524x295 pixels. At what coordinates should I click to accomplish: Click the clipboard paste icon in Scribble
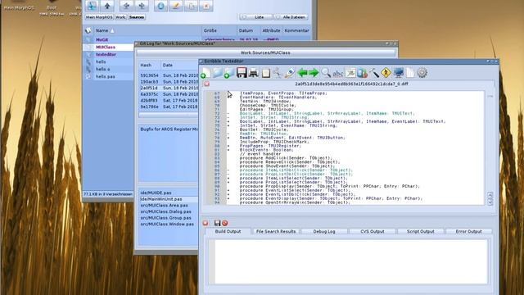coord(266,73)
